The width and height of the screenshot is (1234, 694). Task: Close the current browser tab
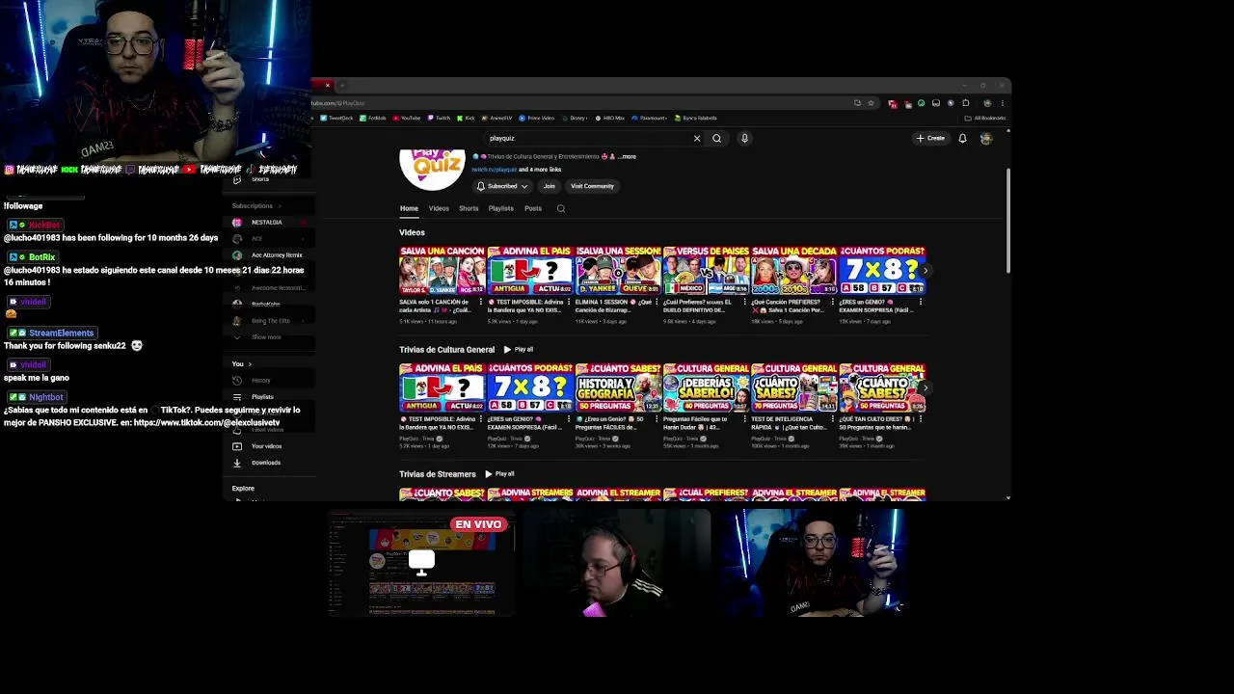327,85
